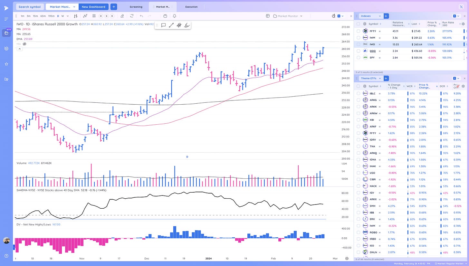Select the eraser tool in floating toolbar

pyautogui.click(x=187, y=25)
